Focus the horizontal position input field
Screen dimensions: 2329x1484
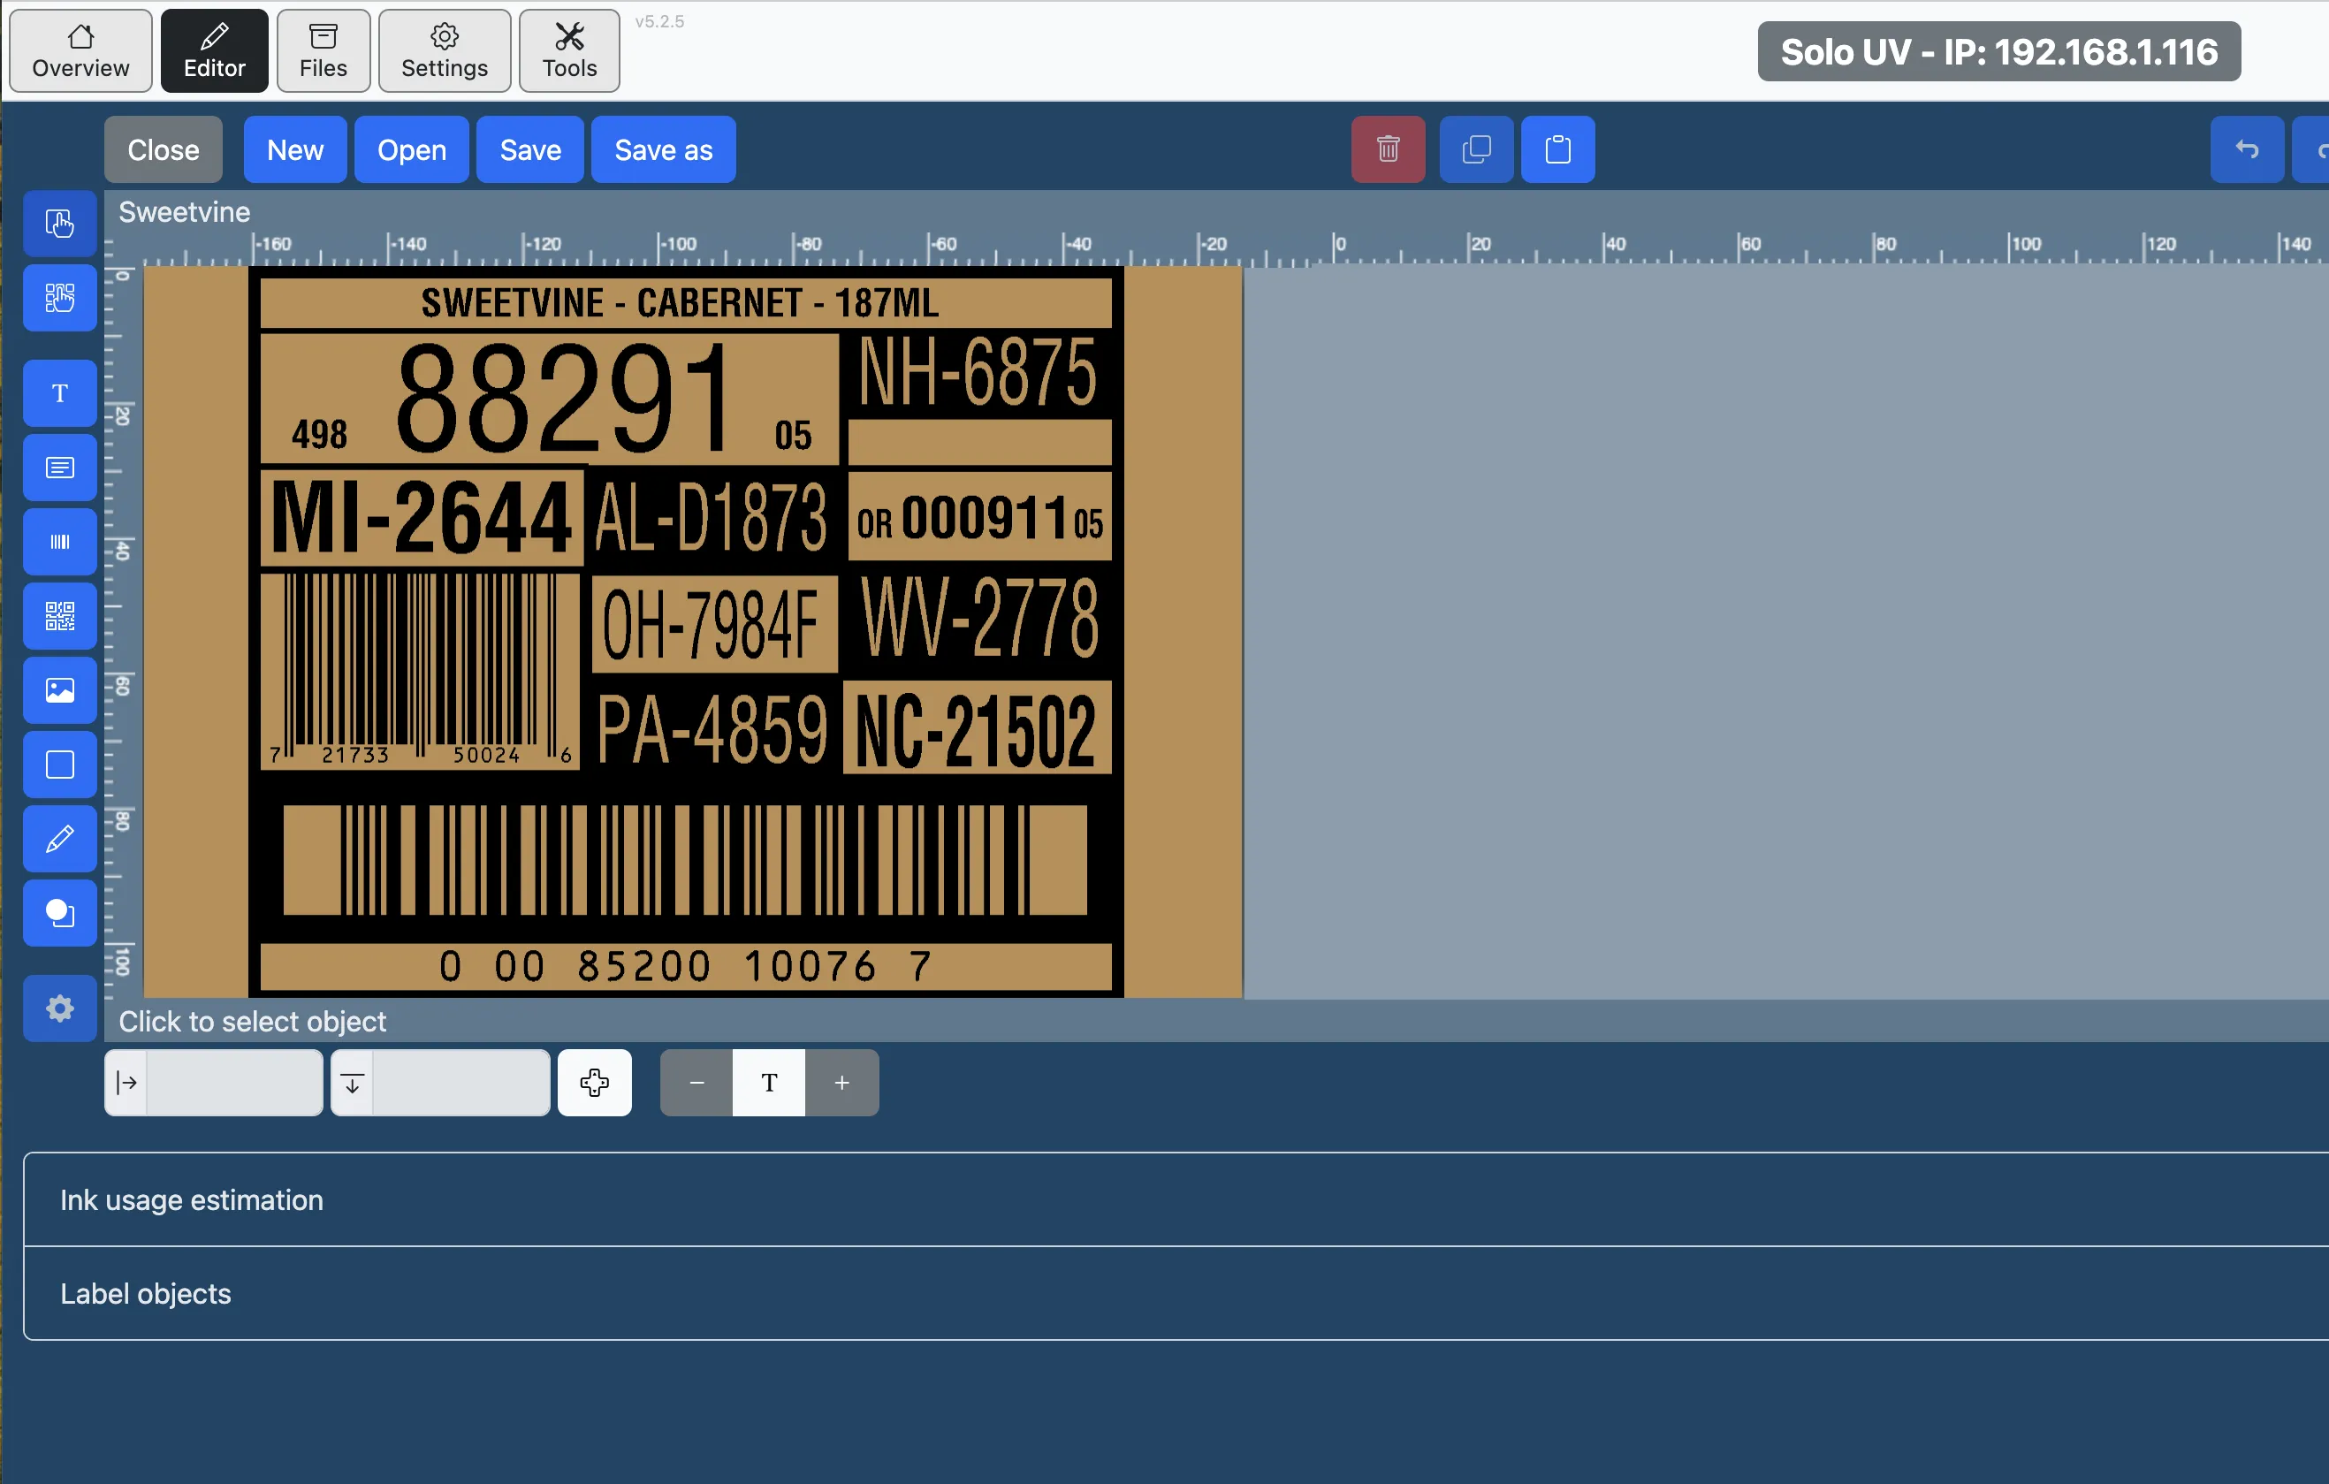point(234,1083)
